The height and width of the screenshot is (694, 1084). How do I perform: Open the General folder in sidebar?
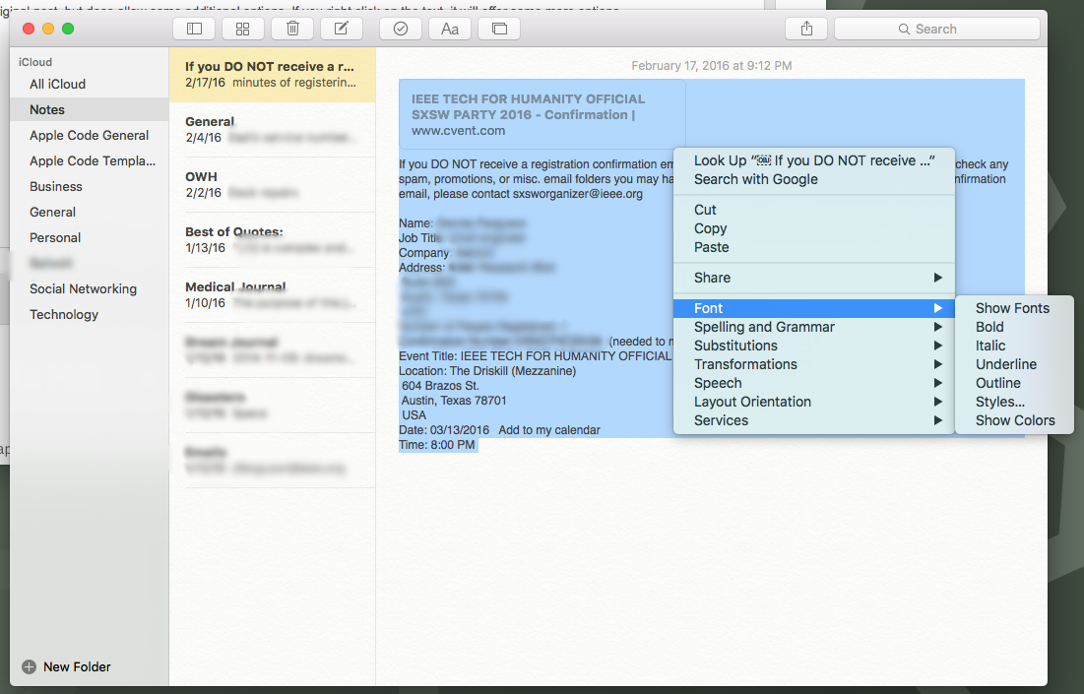tap(90, 213)
